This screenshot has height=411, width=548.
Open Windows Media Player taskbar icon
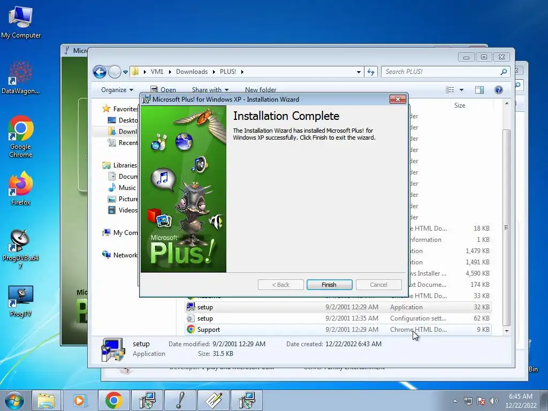point(80,400)
